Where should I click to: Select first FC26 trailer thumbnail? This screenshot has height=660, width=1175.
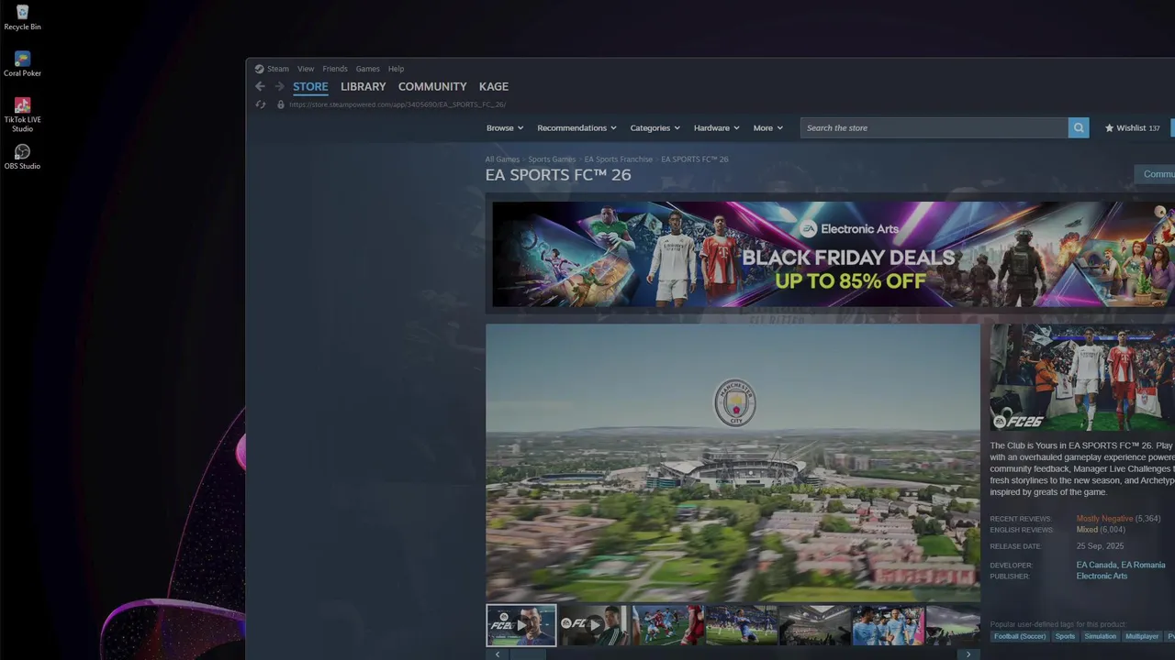click(x=520, y=625)
